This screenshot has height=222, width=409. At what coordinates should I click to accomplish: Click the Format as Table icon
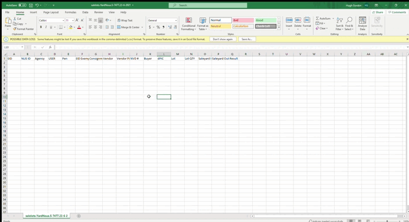point(203,24)
